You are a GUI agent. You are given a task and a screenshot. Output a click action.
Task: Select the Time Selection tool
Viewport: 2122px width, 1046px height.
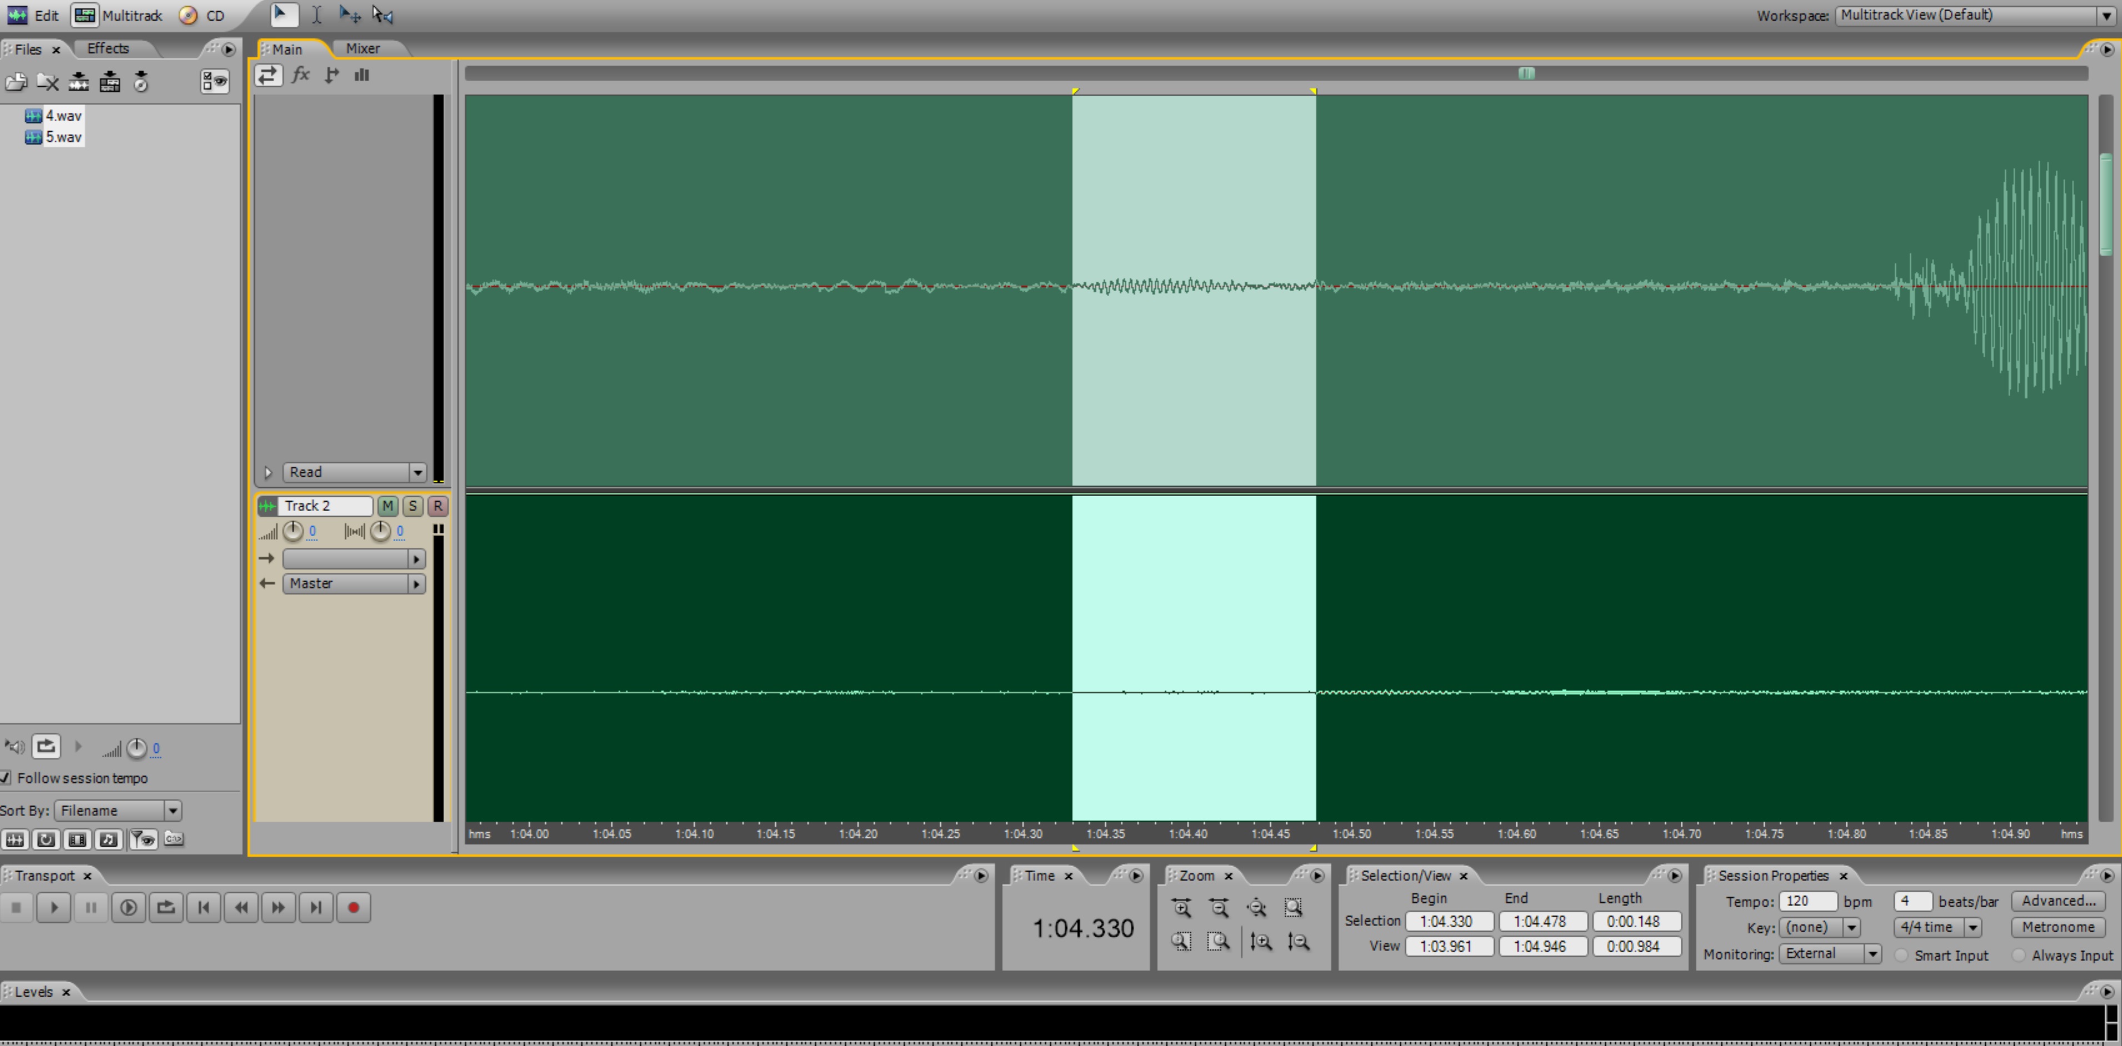(316, 15)
